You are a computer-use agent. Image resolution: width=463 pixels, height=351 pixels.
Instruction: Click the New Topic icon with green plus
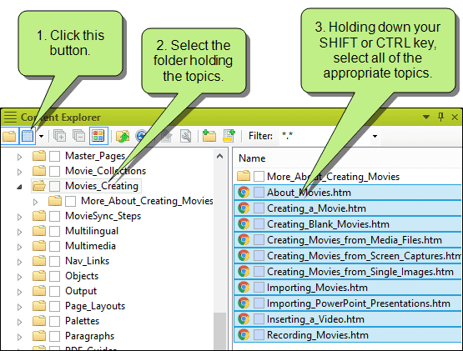[x=229, y=136]
